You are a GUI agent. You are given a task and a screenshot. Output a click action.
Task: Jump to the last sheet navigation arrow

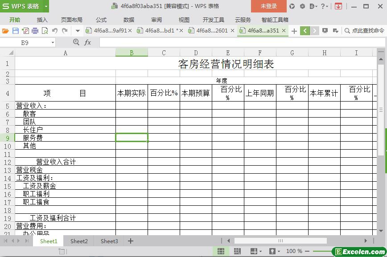click(x=27, y=241)
